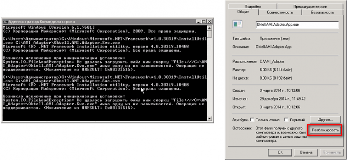The width and height of the screenshot is (347, 160).
Task: Confirm the properties dialog with OK
Action: coord(280,153)
